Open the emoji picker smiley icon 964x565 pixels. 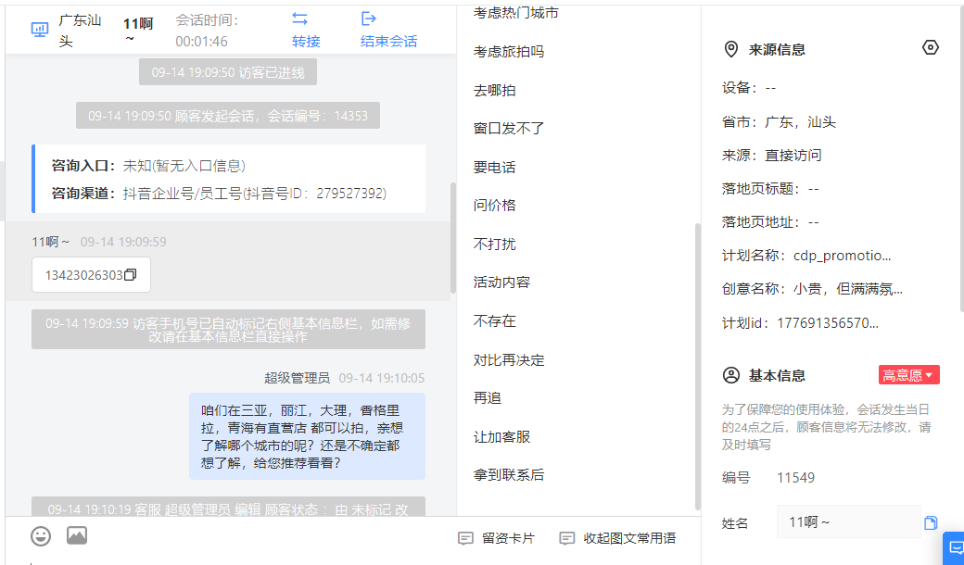(41, 536)
